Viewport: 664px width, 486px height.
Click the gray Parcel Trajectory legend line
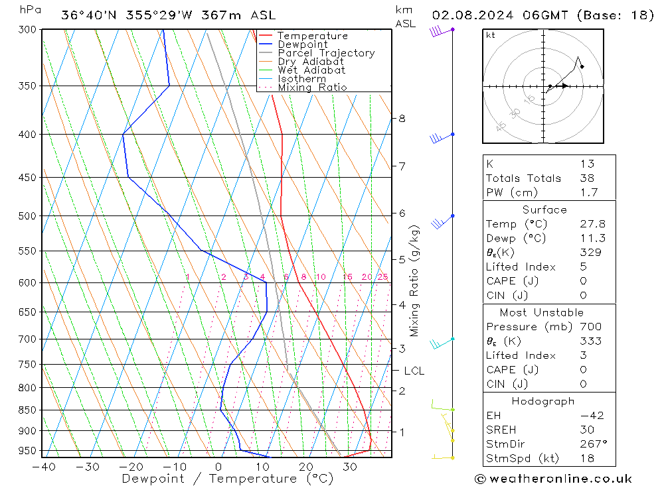click(x=266, y=53)
